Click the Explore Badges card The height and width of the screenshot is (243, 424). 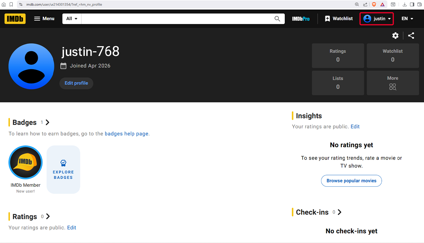point(63,169)
